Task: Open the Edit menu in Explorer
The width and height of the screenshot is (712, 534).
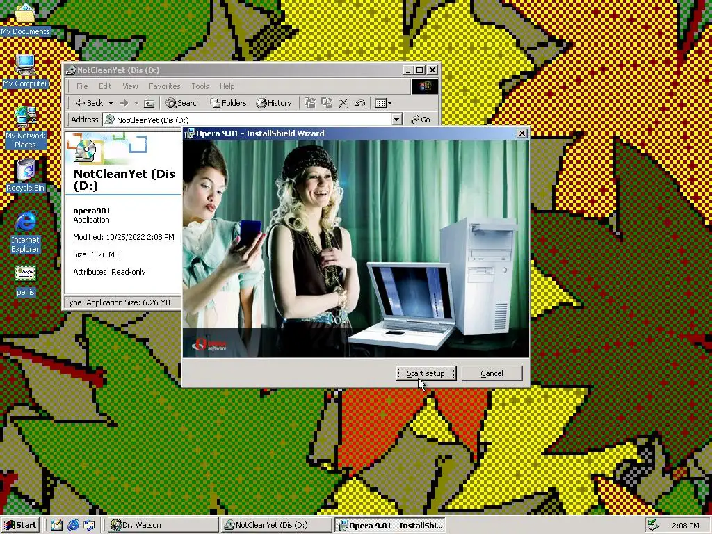Action: [105, 86]
